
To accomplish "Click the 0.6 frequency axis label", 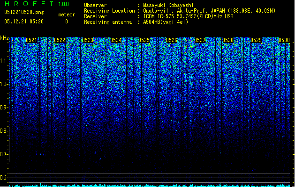I will [x=4, y=178].
